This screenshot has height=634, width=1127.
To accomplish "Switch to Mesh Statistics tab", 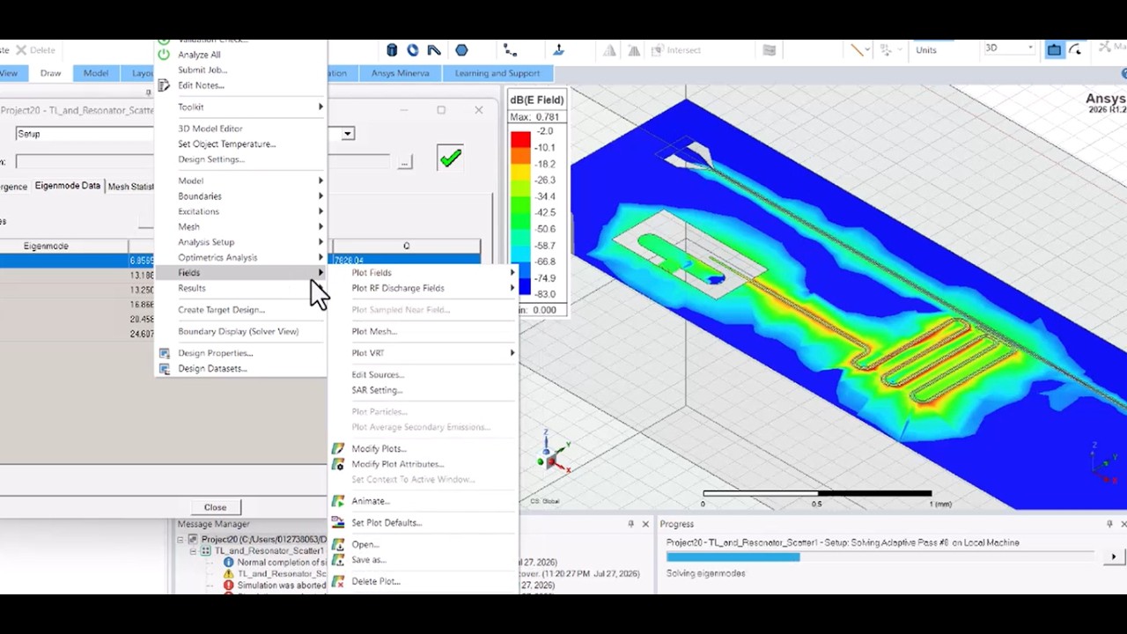I will click(130, 187).
